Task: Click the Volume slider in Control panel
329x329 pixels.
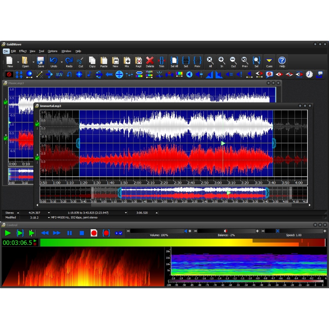Action: (x=157, y=231)
